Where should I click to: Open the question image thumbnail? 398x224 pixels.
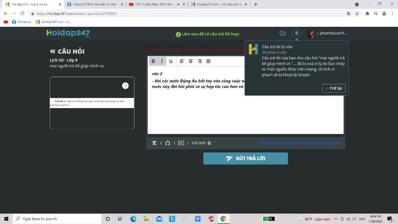92,103
